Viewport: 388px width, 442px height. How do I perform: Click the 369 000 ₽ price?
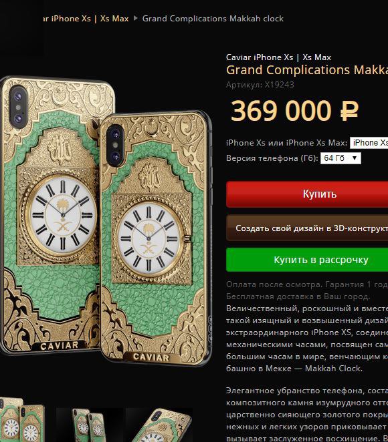(294, 111)
